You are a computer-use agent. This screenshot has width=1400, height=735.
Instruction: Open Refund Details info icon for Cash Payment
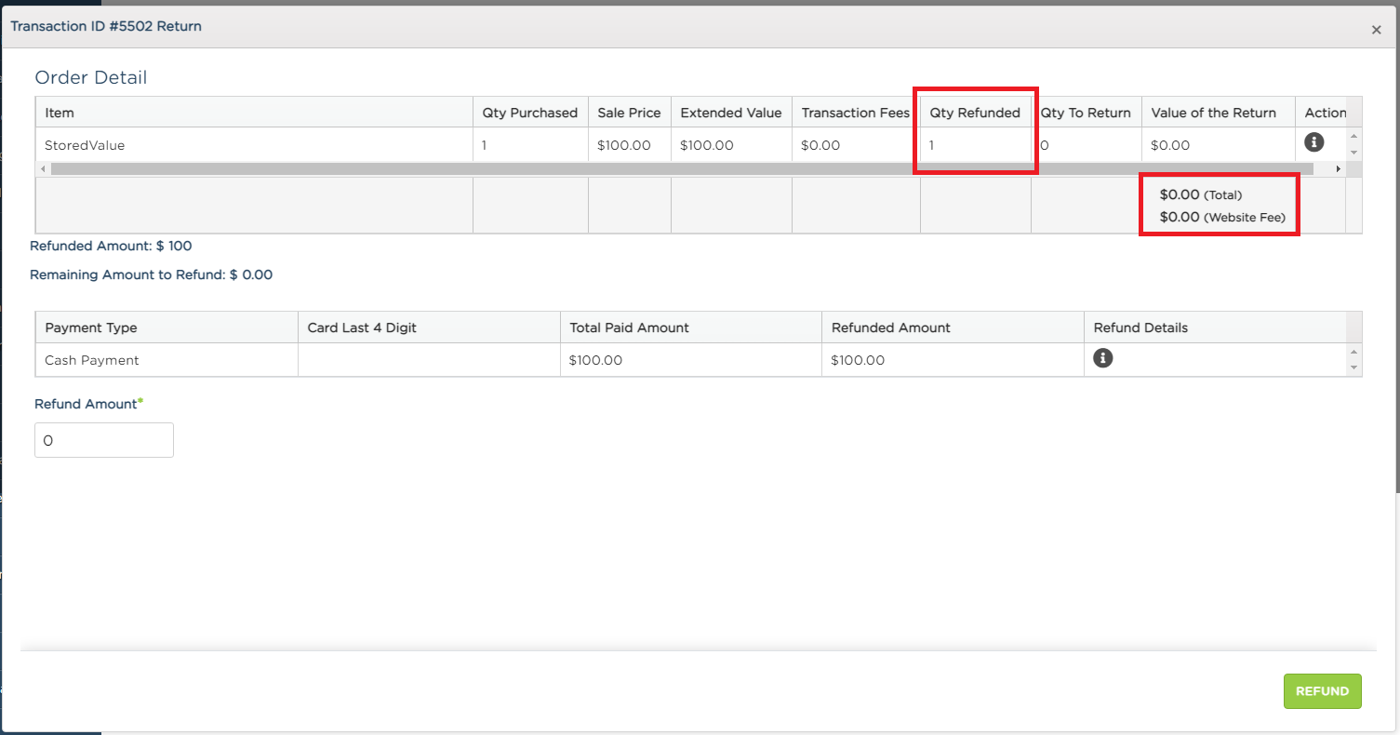pos(1103,358)
